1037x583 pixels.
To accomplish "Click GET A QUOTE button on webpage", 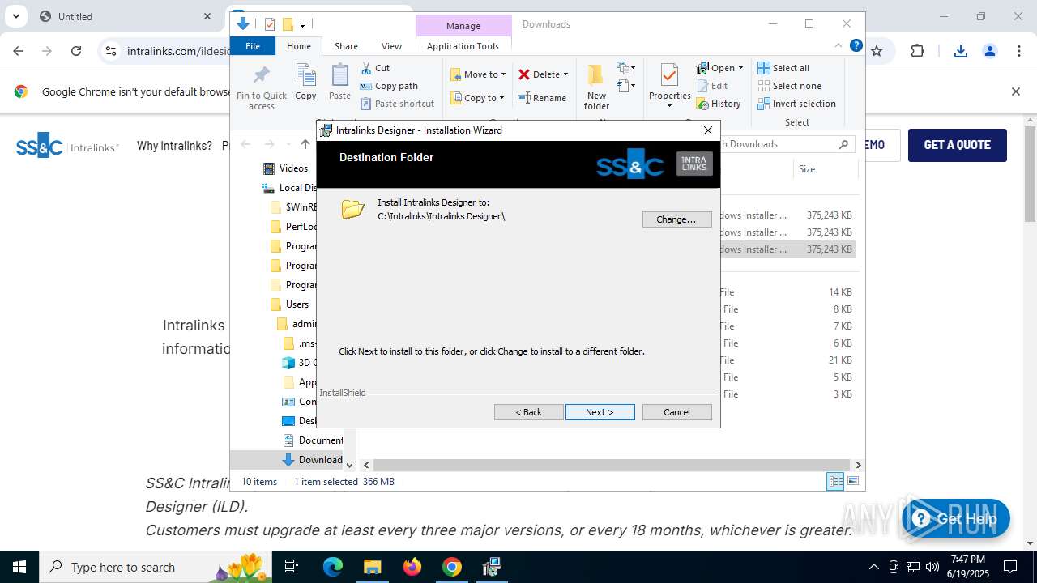I will (x=957, y=145).
